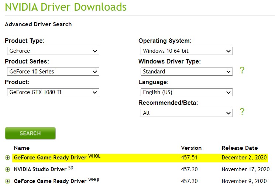
Task: Open the Product dropdown showing GTX 1080 Ti
Action: pos(53,92)
